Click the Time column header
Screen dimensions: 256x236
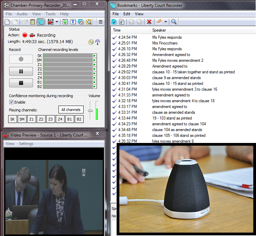click(x=131, y=30)
